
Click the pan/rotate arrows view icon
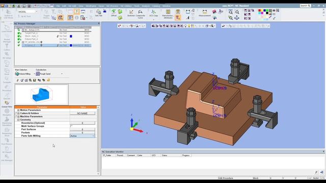[x=237, y=18]
